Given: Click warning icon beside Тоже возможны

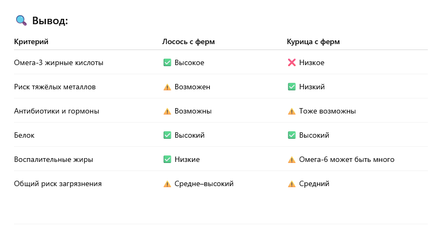Looking at the screenshot, I should coord(292,111).
